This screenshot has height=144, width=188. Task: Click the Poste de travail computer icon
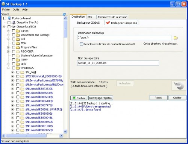point(9,18)
